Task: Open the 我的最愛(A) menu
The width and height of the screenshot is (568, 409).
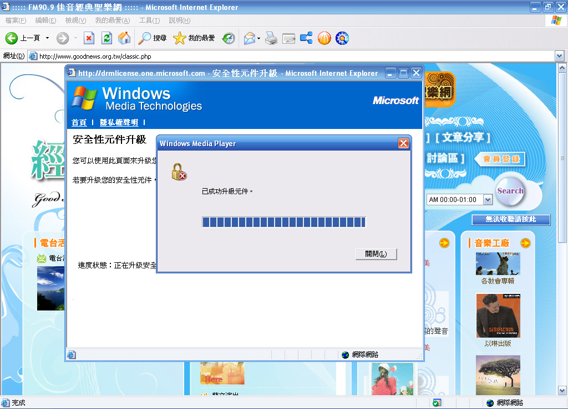Action: (x=112, y=20)
